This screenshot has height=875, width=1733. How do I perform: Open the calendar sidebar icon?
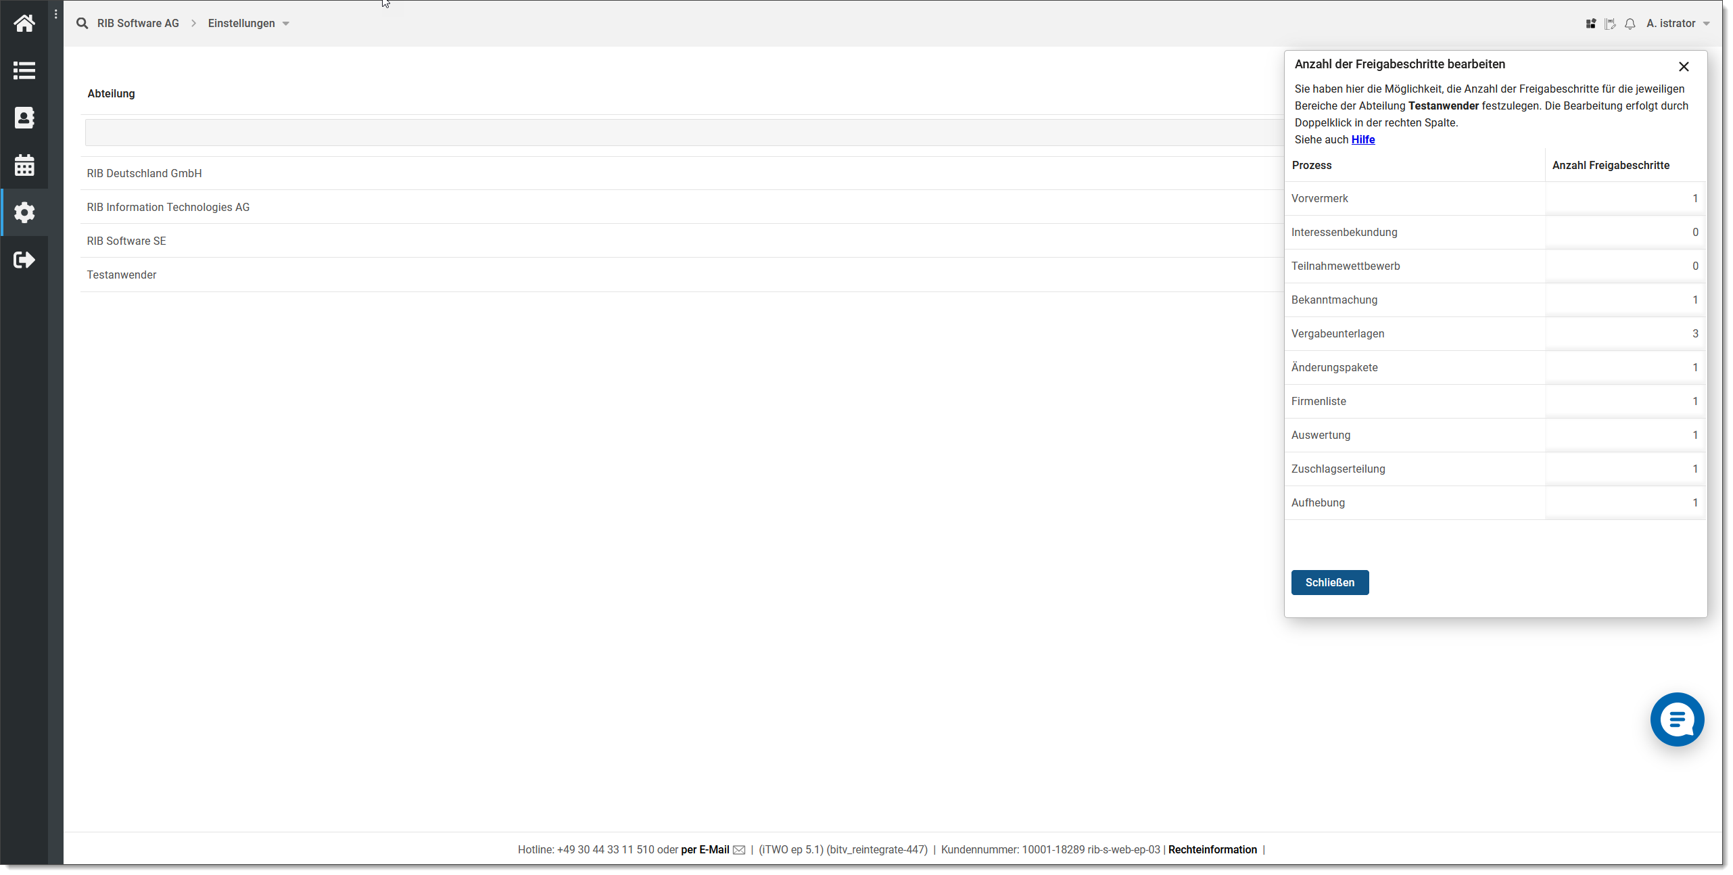pyautogui.click(x=24, y=165)
